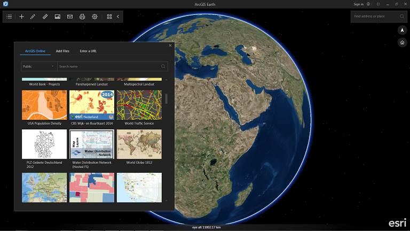The image size is (410, 231).
Task: Select the light coastal map thumbnail
Action: 139,187
